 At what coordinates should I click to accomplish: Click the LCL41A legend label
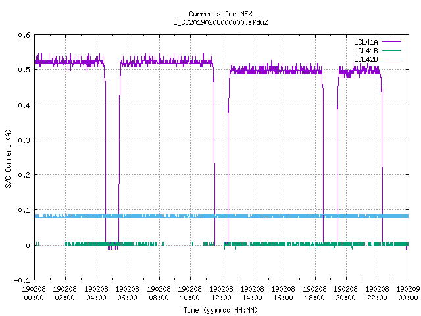point(366,42)
